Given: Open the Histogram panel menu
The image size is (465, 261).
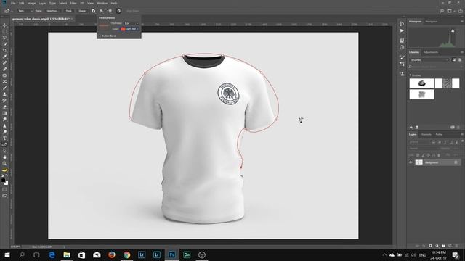Looking at the screenshot, I should 462,22.
